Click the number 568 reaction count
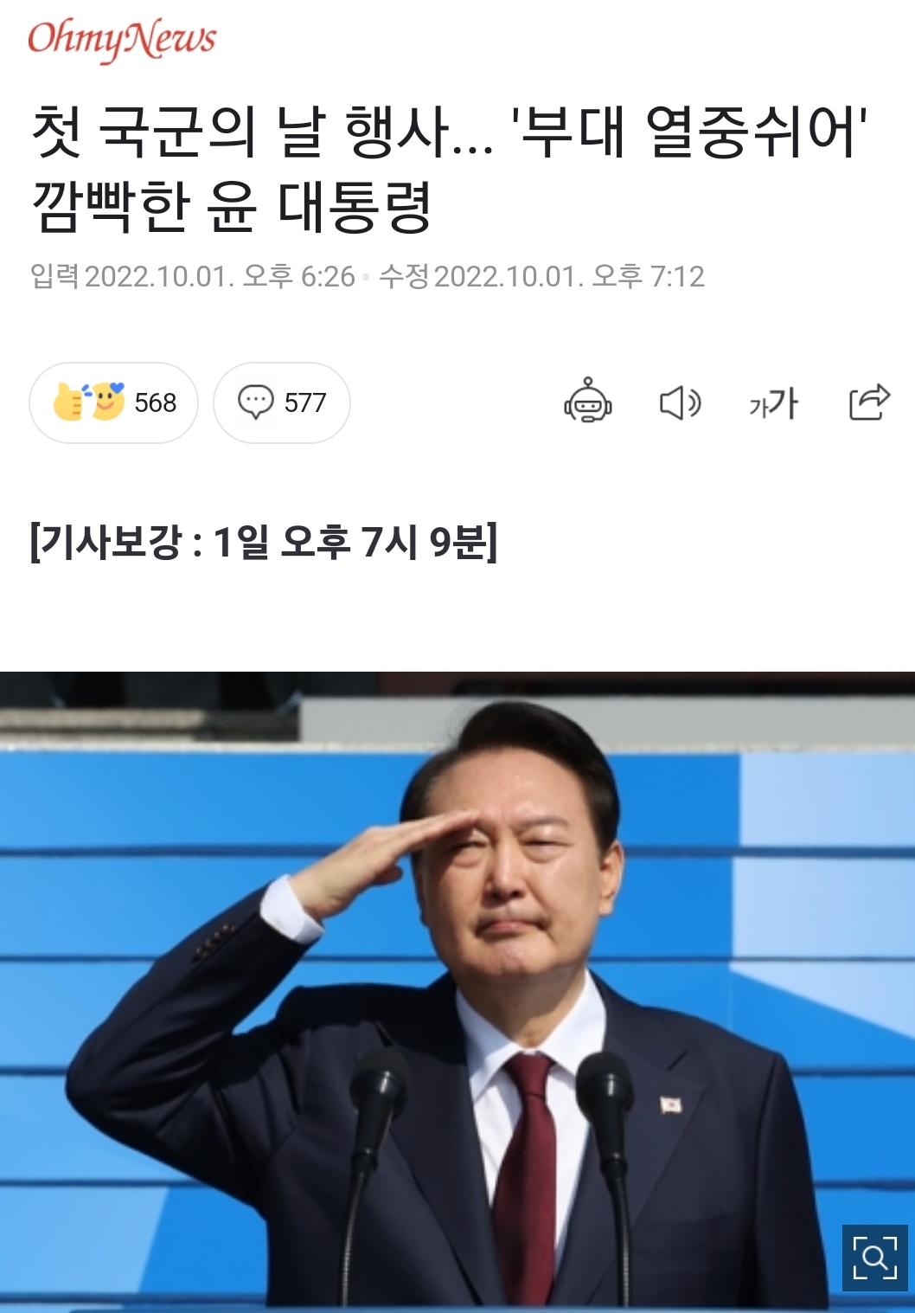This screenshot has height=1313, width=915. tap(156, 402)
